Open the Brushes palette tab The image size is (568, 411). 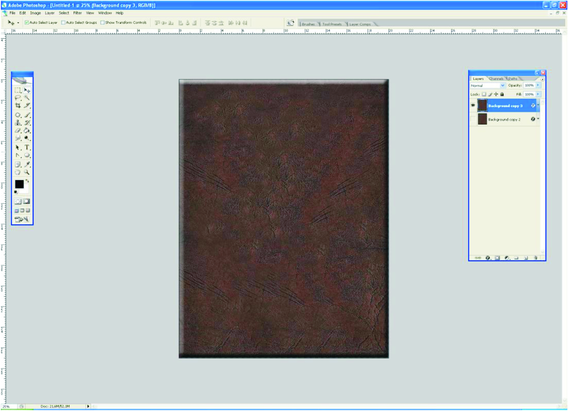[308, 24]
